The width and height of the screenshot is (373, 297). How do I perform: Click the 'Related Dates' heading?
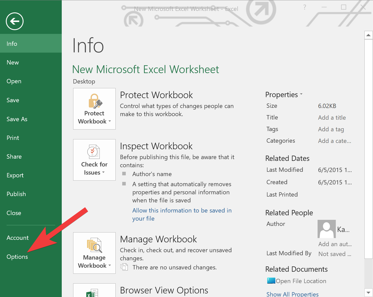pos(287,158)
